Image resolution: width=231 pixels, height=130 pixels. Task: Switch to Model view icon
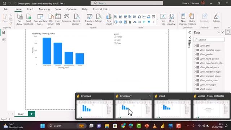pos(4,39)
